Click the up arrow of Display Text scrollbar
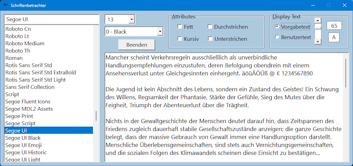The image size is (353, 166). (x=318, y=20)
